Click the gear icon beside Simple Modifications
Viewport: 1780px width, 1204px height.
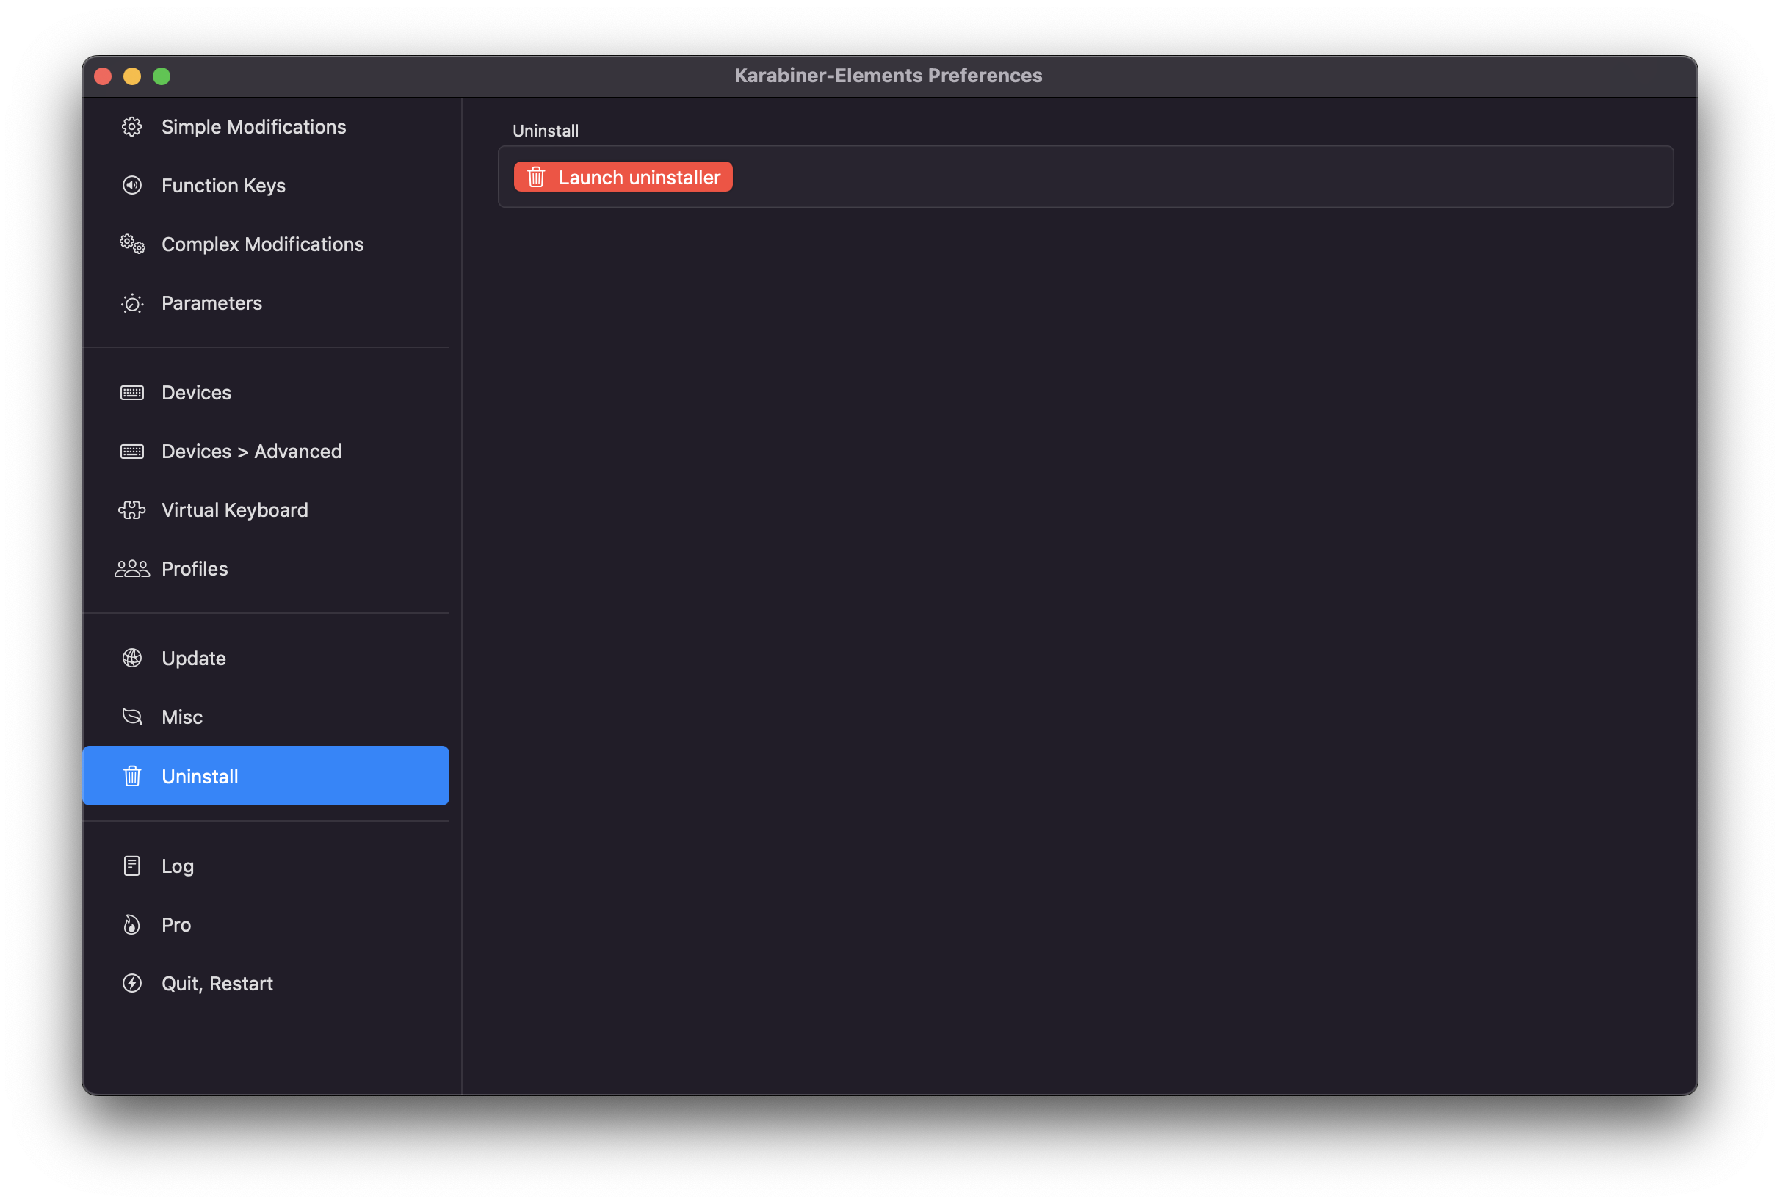pyautogui.click(x=131, y=127)
